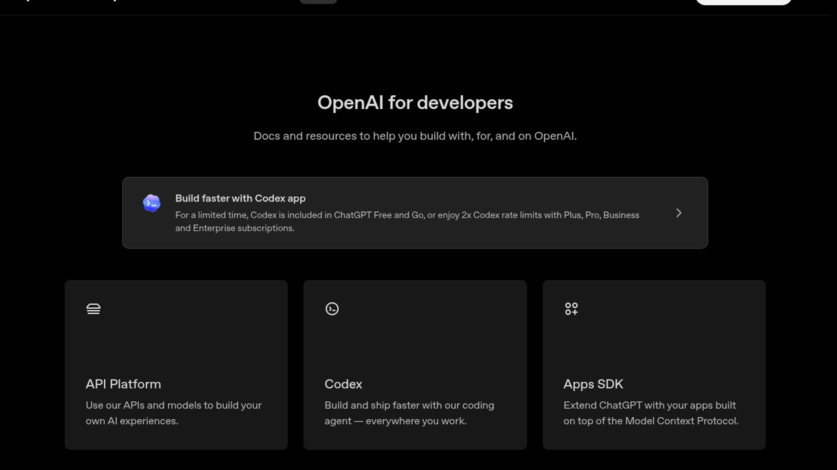Screen dimensions: 837x470
Task: Open the Apps SDK card title
Action: coord(593,384)
